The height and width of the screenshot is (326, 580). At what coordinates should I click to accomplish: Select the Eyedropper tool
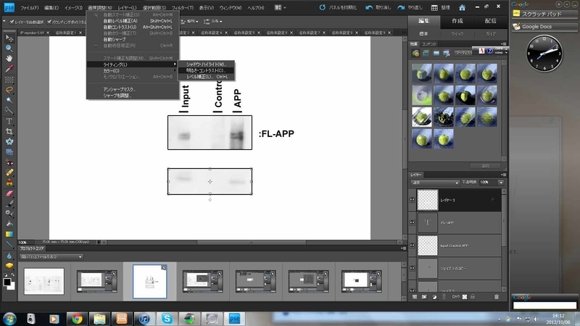coord(9,69)
